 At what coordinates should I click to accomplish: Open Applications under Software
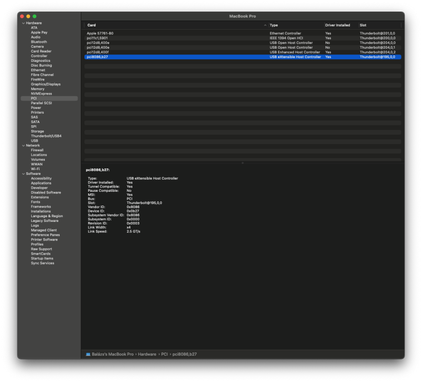[x=41, y=183]
